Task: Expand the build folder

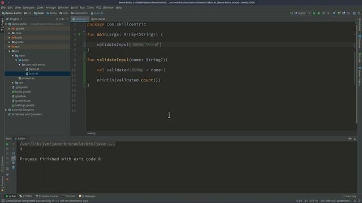Action: point(10,38)
